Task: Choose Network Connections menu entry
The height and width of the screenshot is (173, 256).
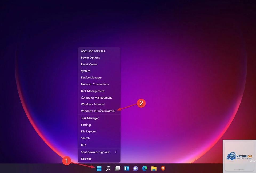Action: pyautogui.click(x=99, y=84)
